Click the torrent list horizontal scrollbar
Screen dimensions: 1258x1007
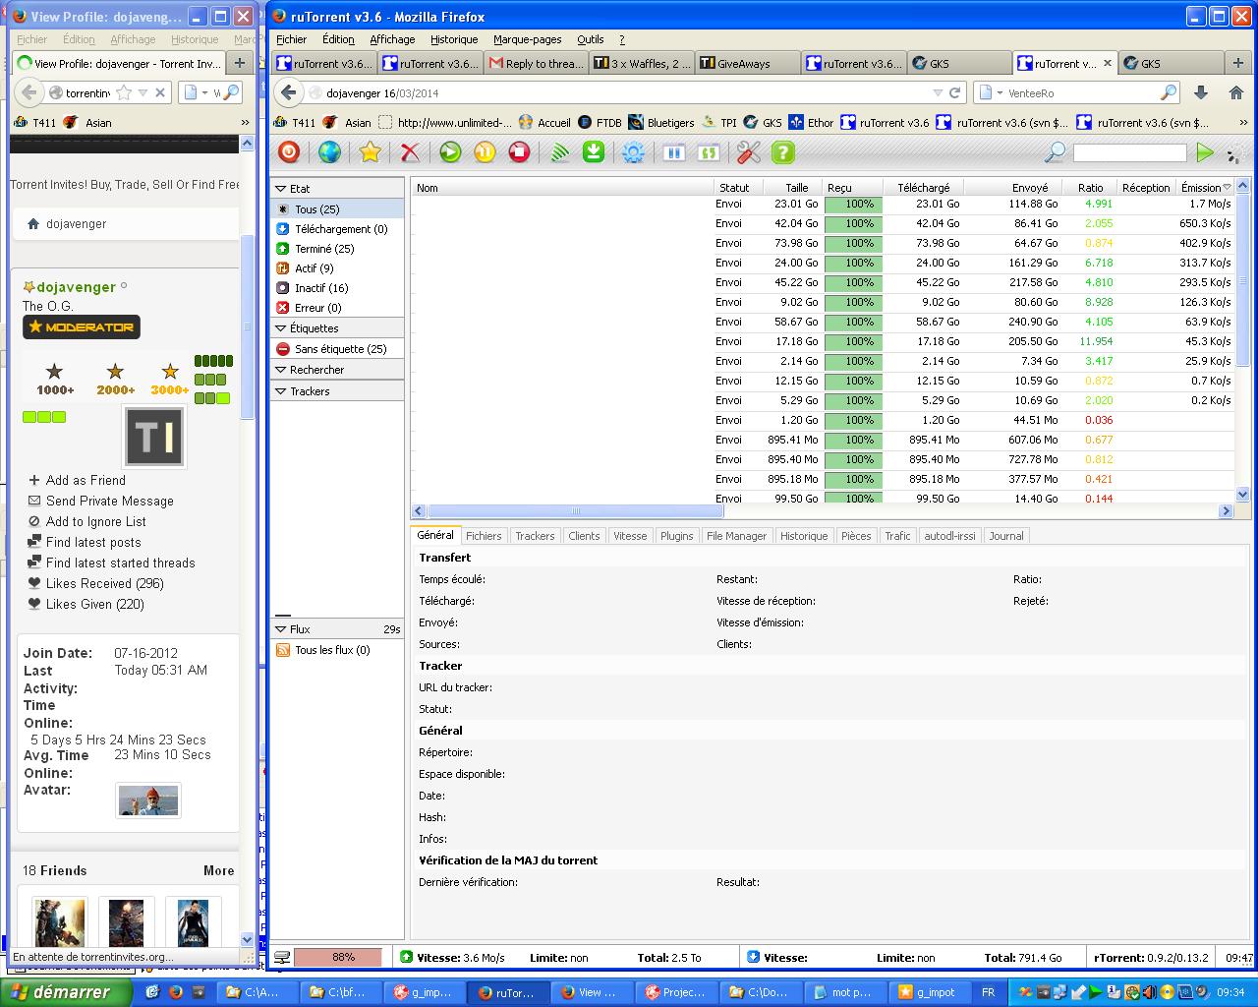tap(576, 511)
